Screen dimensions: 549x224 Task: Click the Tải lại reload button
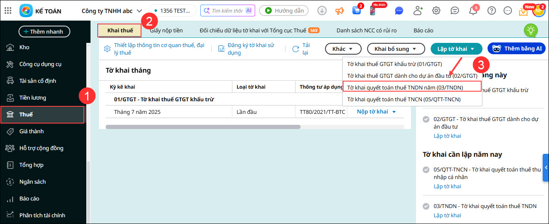(301, 49)
